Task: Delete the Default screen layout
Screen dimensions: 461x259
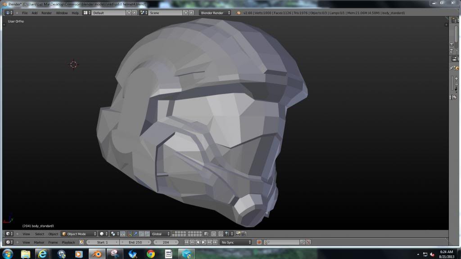Action: pyautogui.click(x=134, y=13)
